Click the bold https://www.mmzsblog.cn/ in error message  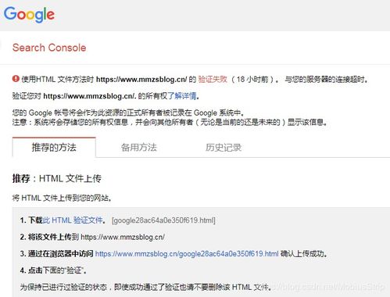[141, 79]
